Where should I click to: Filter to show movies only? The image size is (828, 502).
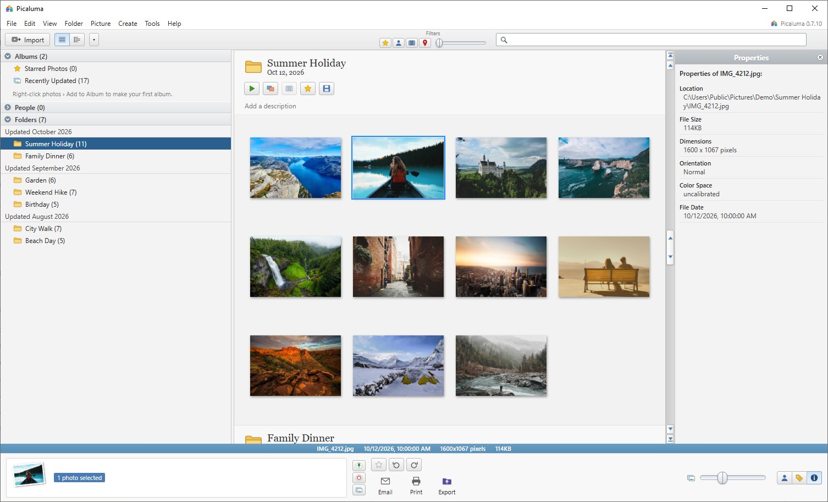[412, 43]
